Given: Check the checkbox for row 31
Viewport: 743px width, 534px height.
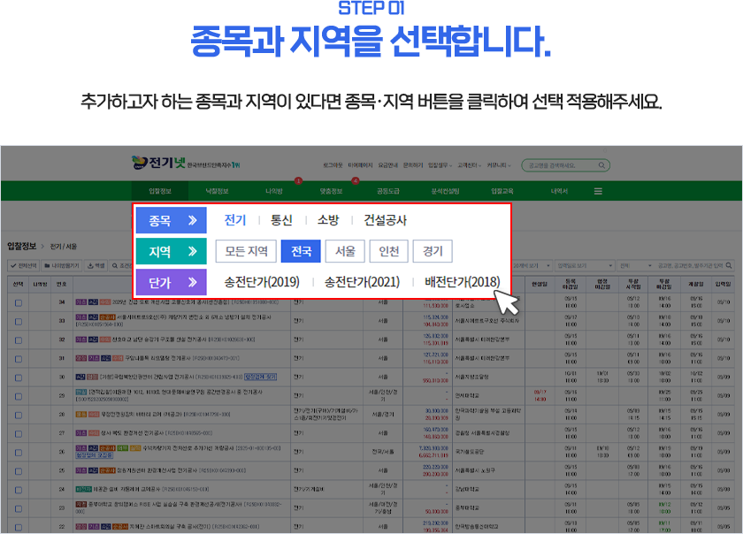Looking at the screenshot, I should point(19,359).
